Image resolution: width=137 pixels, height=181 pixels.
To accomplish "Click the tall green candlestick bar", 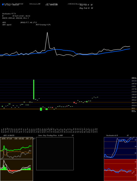I will pos(34,89).
